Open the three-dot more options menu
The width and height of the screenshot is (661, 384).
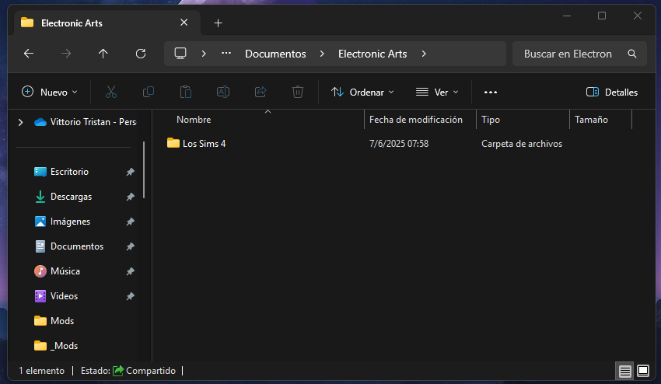490,92
